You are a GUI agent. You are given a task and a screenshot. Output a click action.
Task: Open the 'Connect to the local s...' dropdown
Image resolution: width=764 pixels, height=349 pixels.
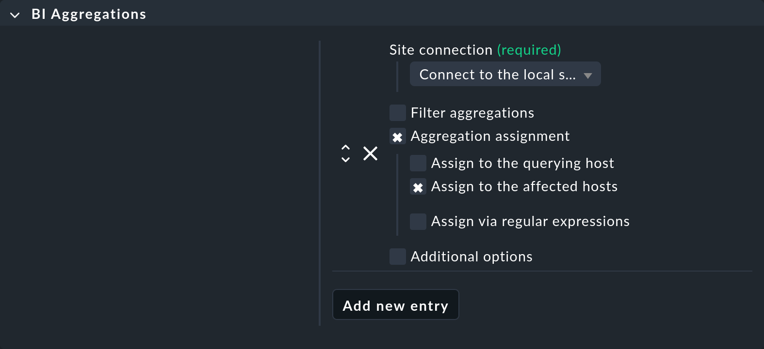[x=505, y=75]
